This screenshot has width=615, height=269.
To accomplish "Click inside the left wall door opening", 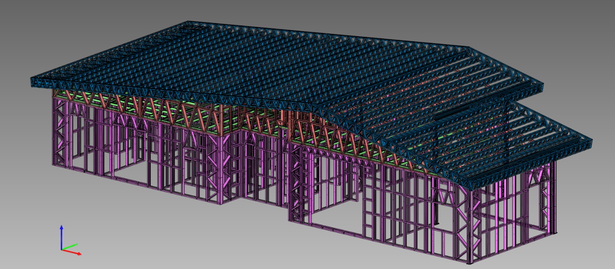I will coord(129,162).
